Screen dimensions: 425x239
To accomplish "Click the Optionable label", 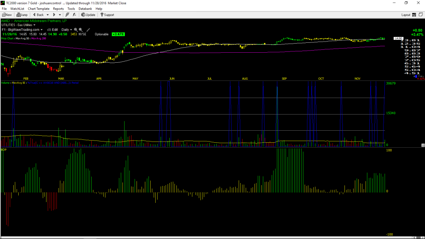I will click(102, 34).
